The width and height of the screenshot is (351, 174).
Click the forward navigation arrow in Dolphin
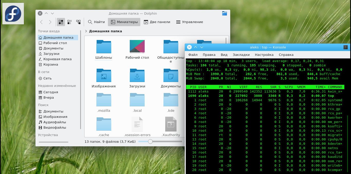click(50, 22)
